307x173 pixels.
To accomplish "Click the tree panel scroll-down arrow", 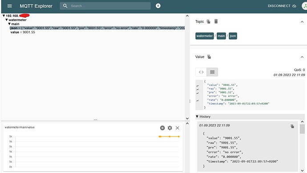I will point(187,118).
